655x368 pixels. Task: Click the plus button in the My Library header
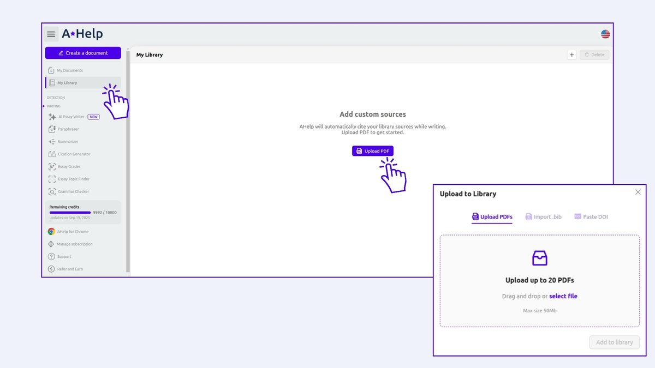click(571, 55)
